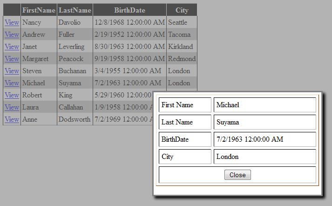Click the birth date value in popup
This screenshot has height=206, width=332.
tap(250, 139)
